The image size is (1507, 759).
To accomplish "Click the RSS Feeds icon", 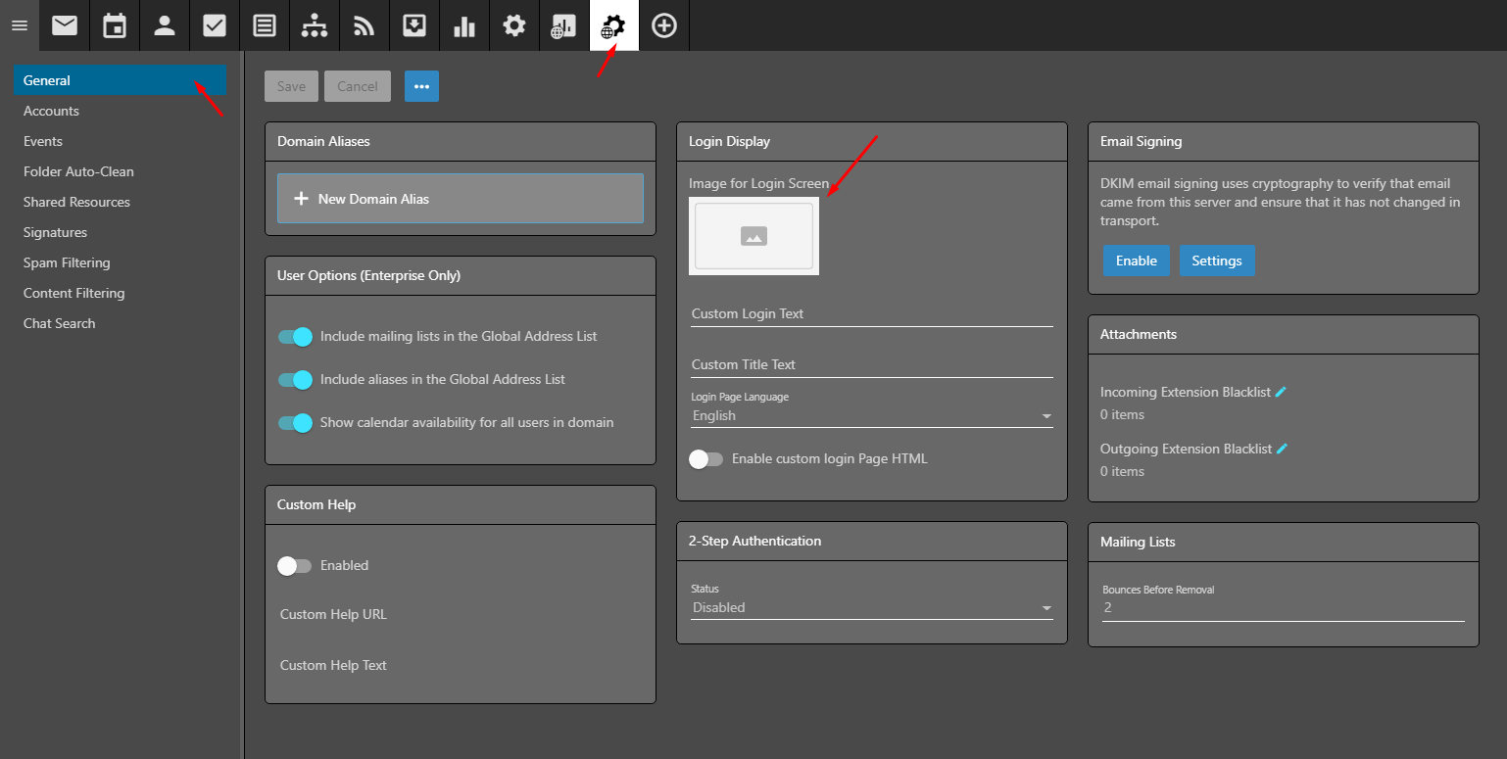I will 365,25.
